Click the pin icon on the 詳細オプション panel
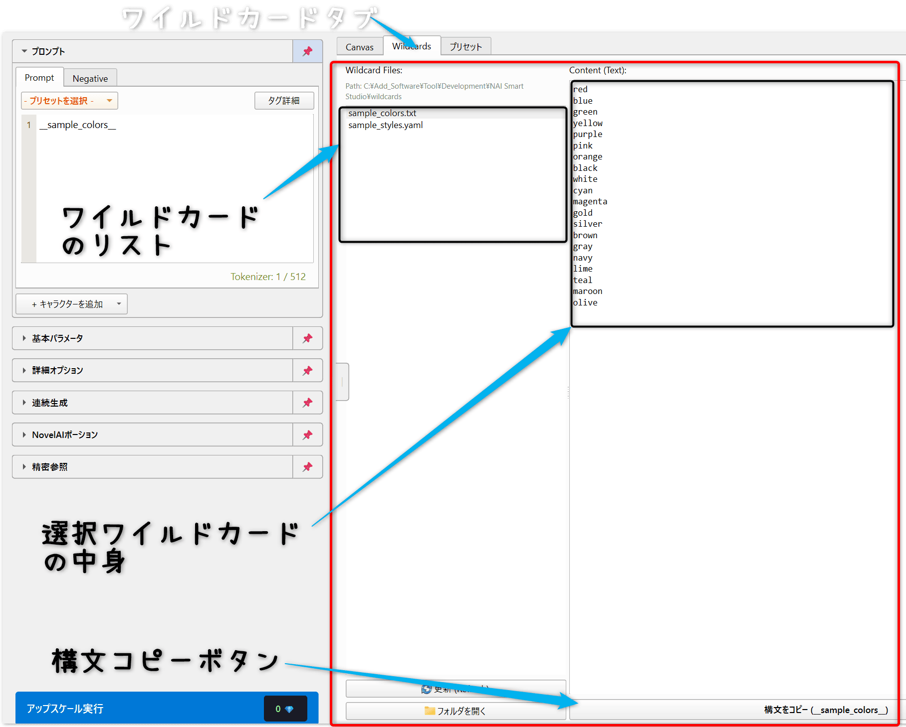This screenshot has height=727, width=906. click(x=307, y=370)
